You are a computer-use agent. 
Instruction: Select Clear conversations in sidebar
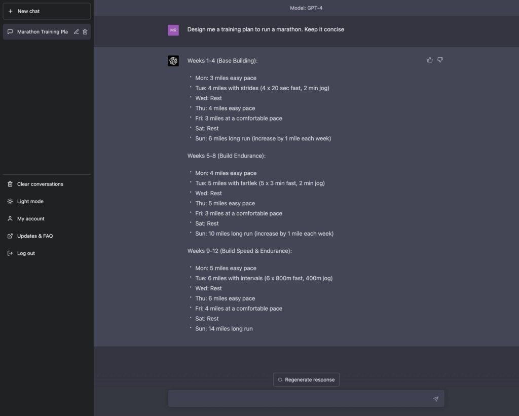point(40,184)
